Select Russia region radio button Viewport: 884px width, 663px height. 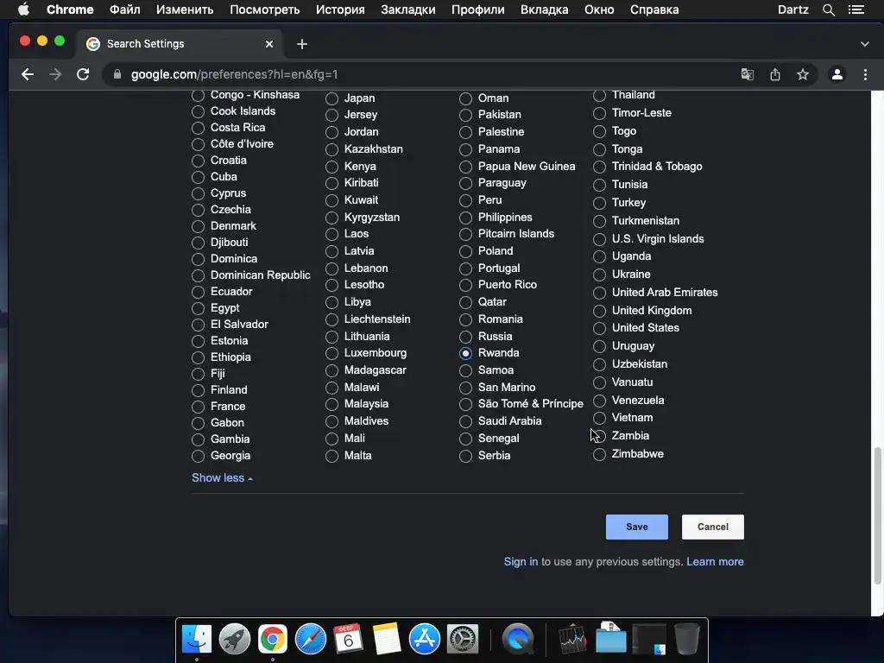point(465,337)
